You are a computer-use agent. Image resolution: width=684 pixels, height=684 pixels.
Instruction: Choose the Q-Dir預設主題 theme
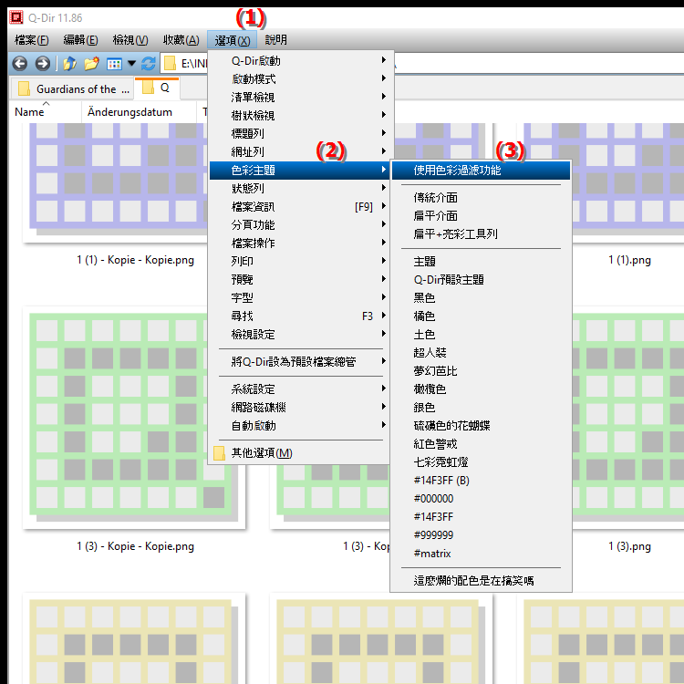click(482, 280)
